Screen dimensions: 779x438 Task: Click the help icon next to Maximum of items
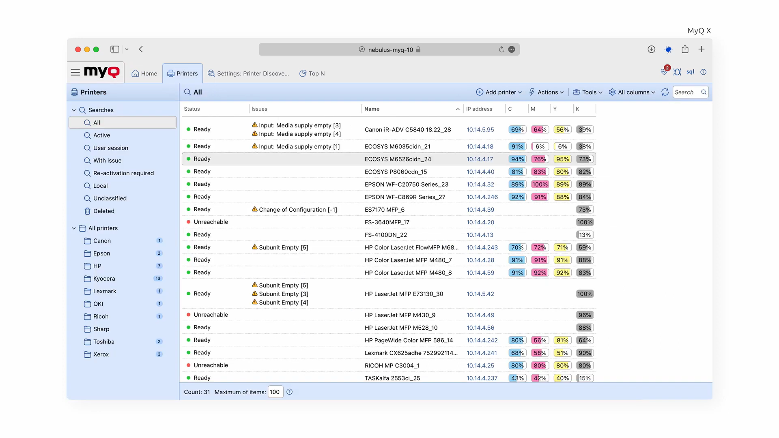289,392
